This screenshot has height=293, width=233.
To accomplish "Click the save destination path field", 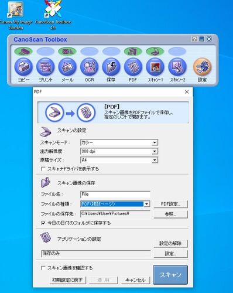I will tap(115, 214).
